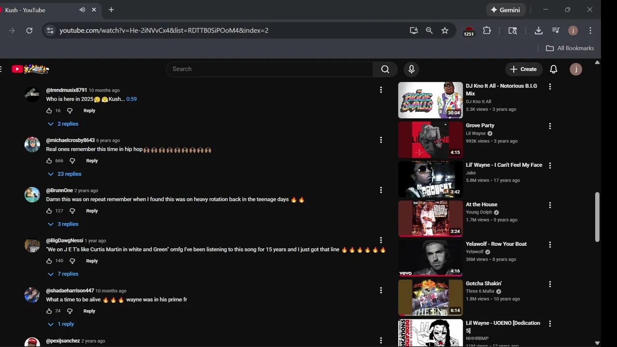Open Lil Wayne UOENO Dedication 5 title
Screen dimensions: 617x347
click(503, 327)
